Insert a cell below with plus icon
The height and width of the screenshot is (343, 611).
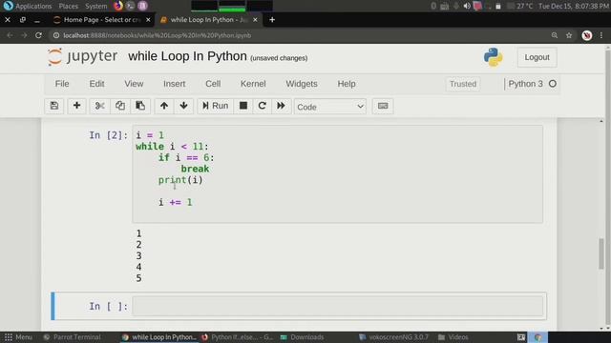coord(76,106)
